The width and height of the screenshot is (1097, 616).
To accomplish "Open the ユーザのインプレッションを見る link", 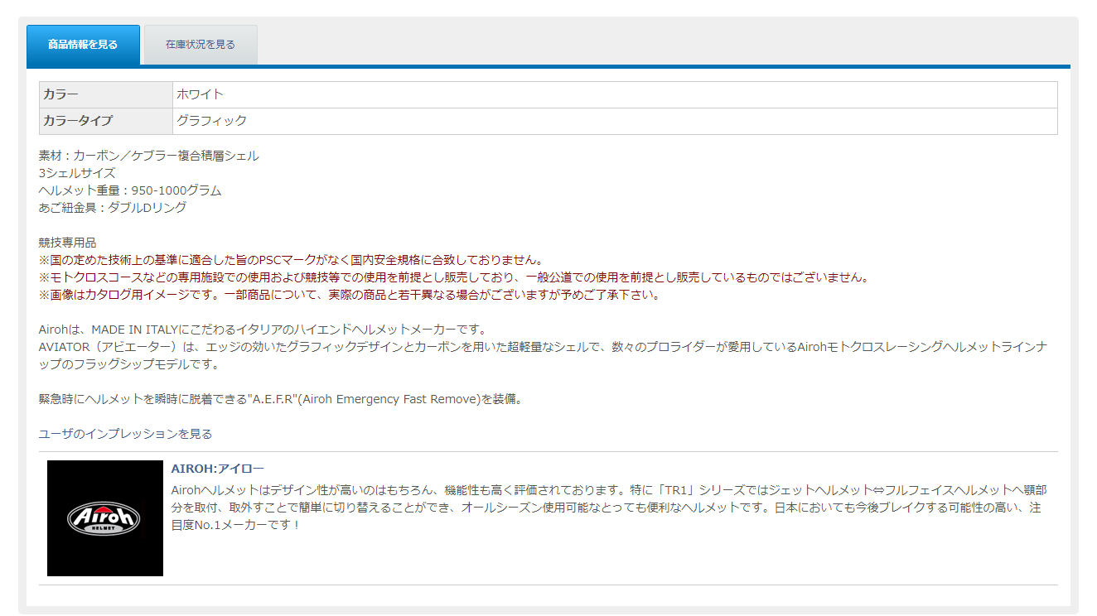I will 125,434.
